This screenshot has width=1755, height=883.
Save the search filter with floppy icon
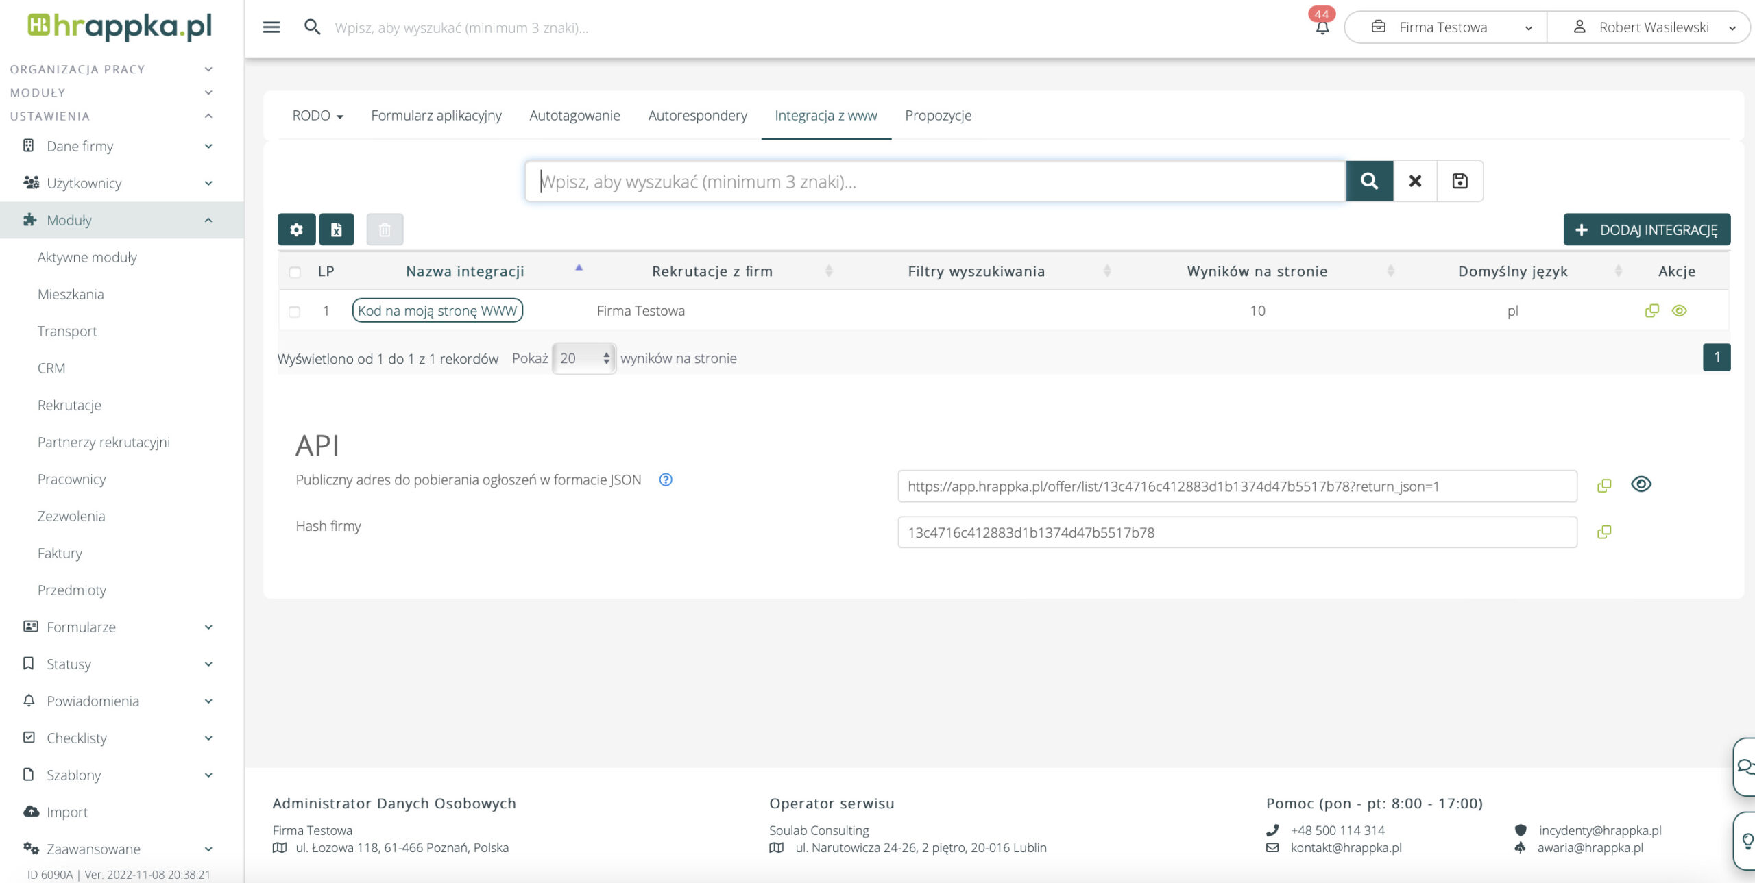pyautogui.click(x=1460, y=181)
